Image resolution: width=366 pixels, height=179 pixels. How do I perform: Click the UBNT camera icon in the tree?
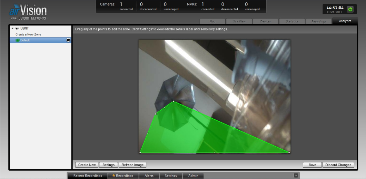(x=18, y=29)
